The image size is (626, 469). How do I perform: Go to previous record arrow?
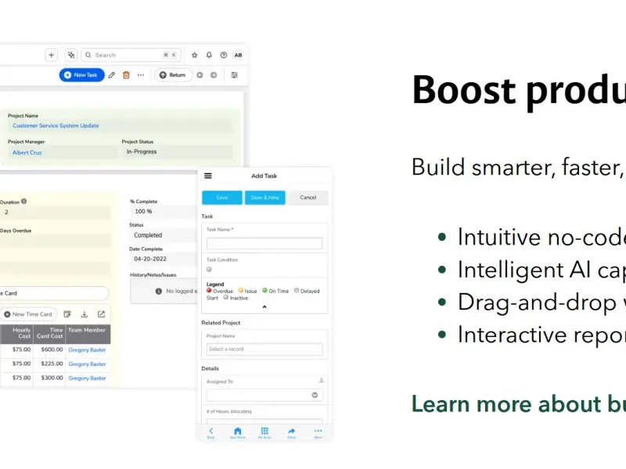click(x=200, y=75)
